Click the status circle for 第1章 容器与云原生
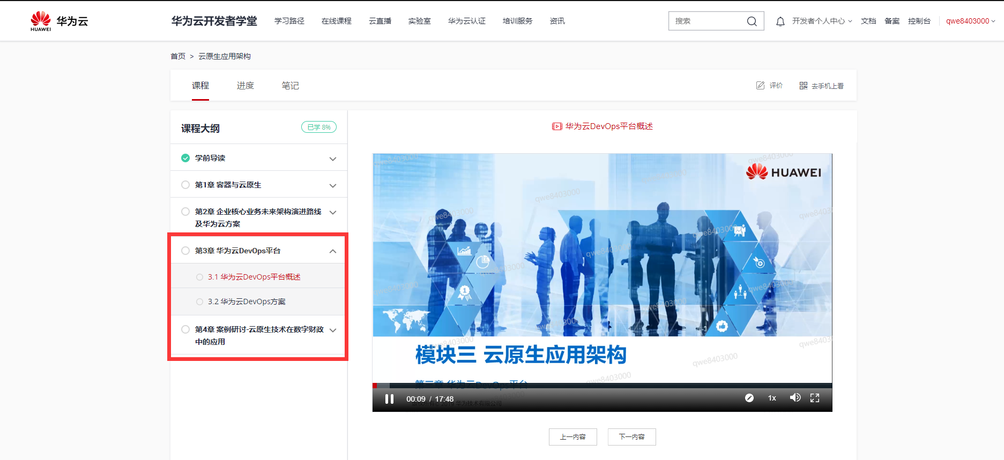The image size is (1004, 460). [185, 185]
